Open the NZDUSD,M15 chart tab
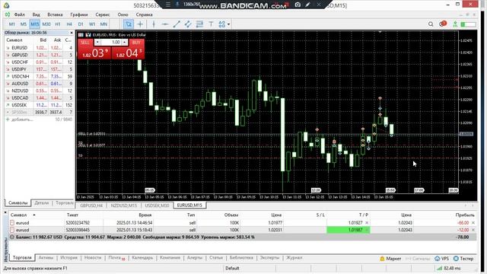 [123, 205]
